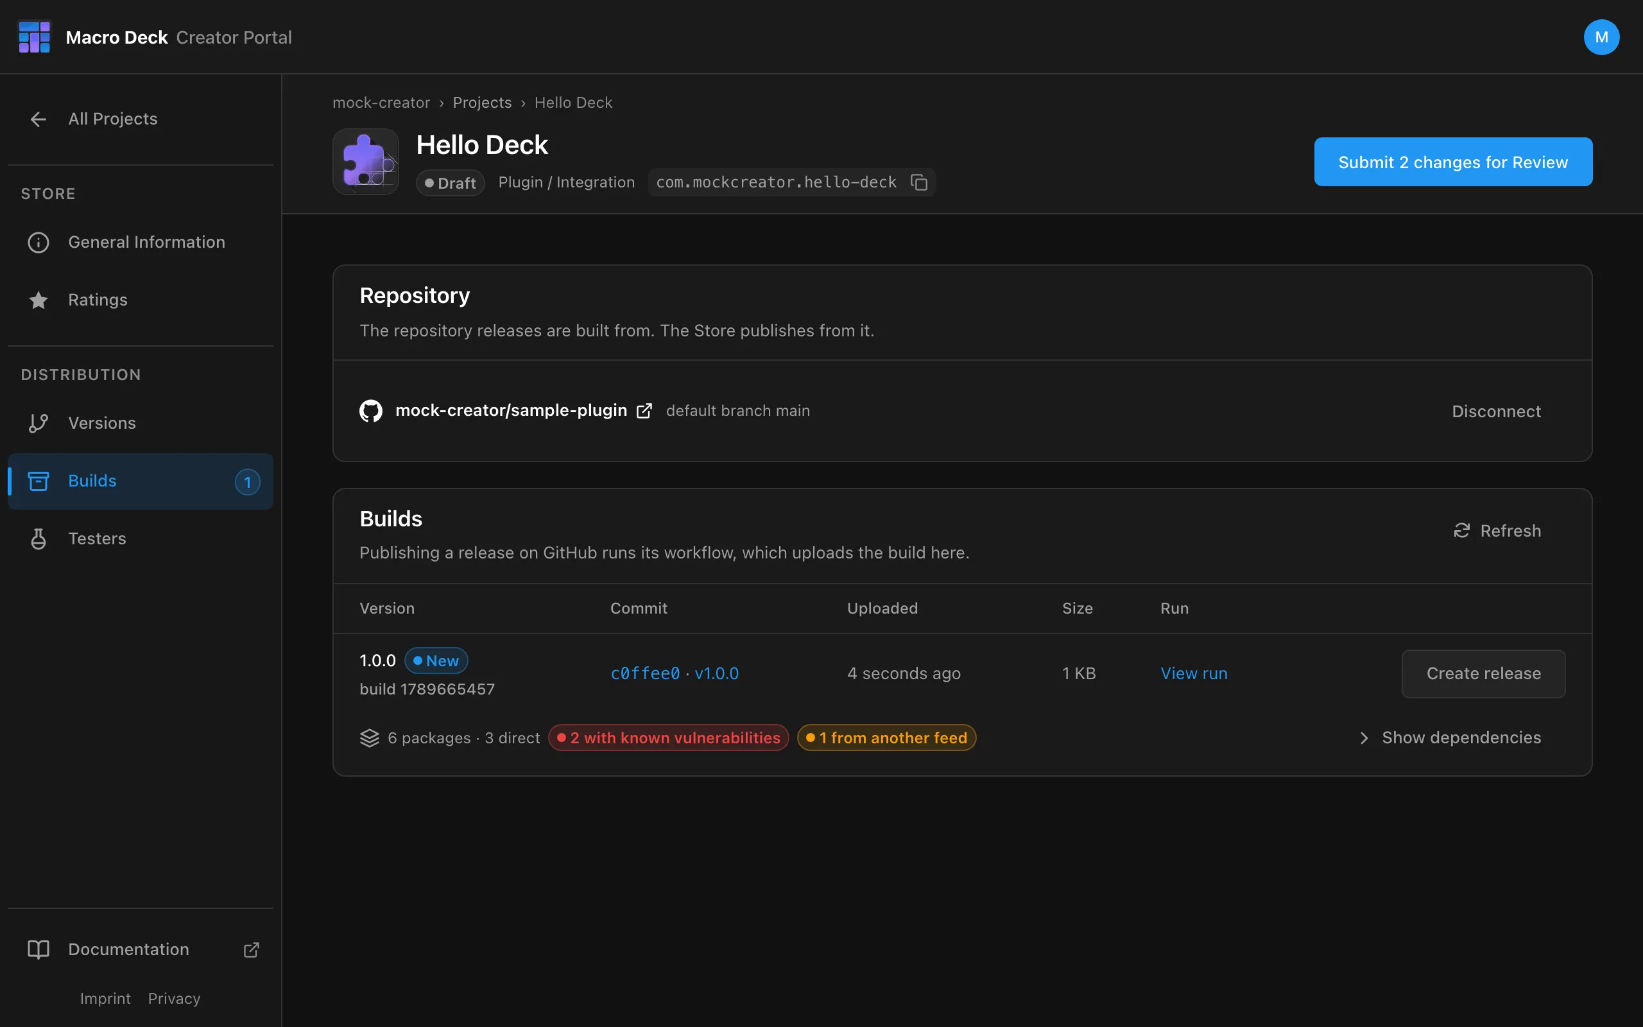Click the Macro Deck logo icon
This screenshot has width=1643, height=1027.
pos(35,37)
